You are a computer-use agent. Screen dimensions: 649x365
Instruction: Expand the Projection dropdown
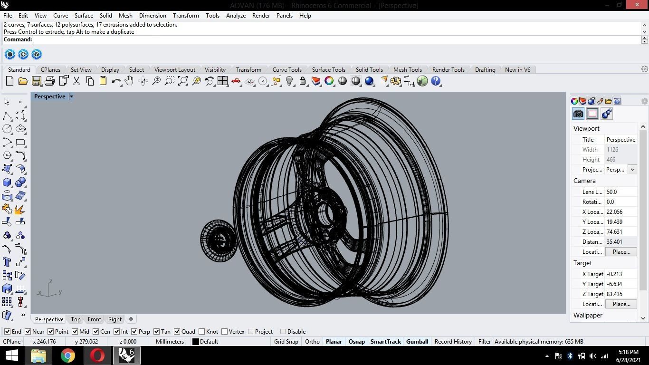632,170
